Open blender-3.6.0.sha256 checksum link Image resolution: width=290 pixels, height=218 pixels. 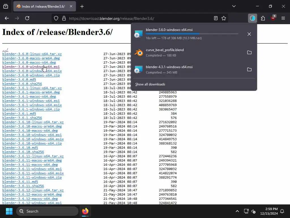[x=22, y=84]
